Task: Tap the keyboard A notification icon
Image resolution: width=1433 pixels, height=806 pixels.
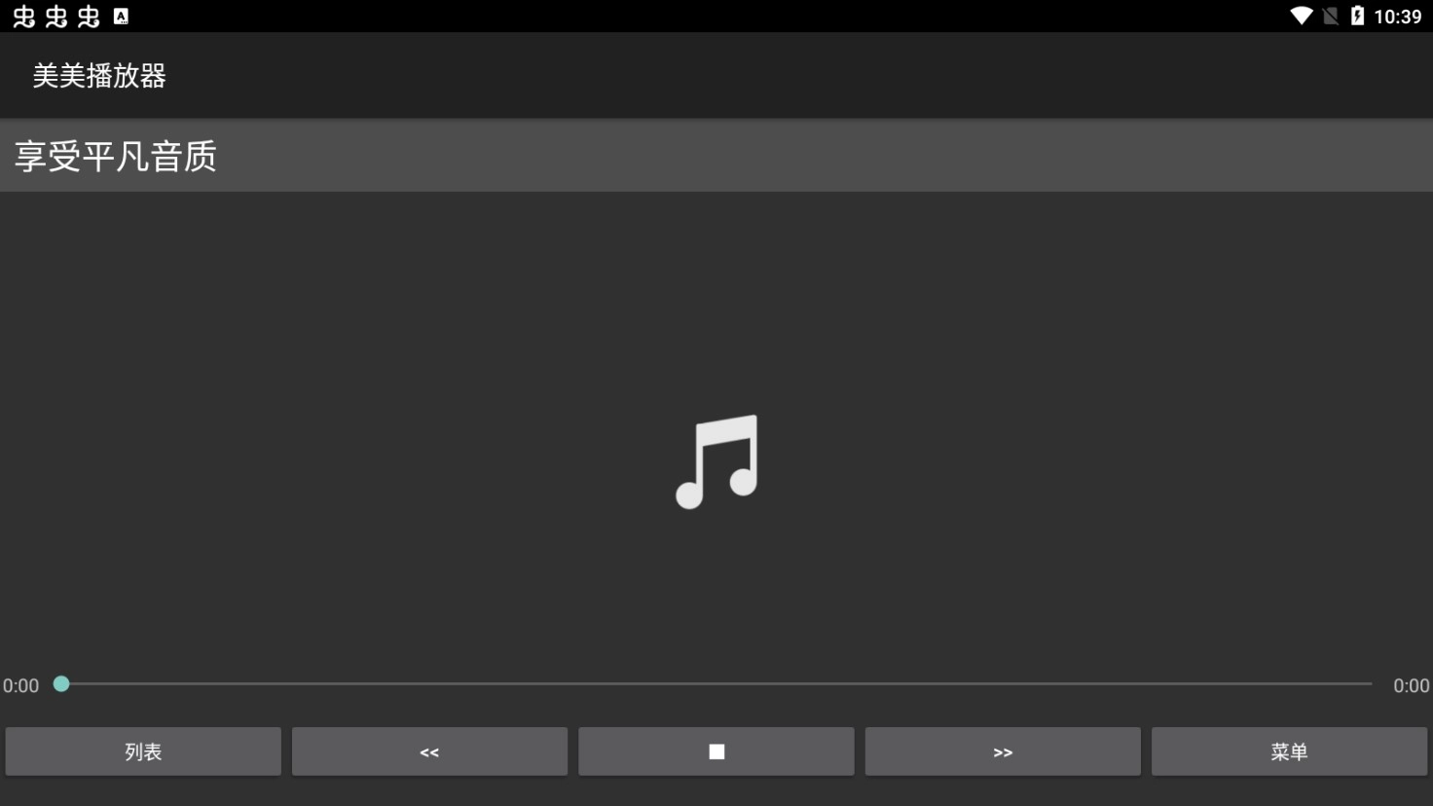Action: [121, 17]
